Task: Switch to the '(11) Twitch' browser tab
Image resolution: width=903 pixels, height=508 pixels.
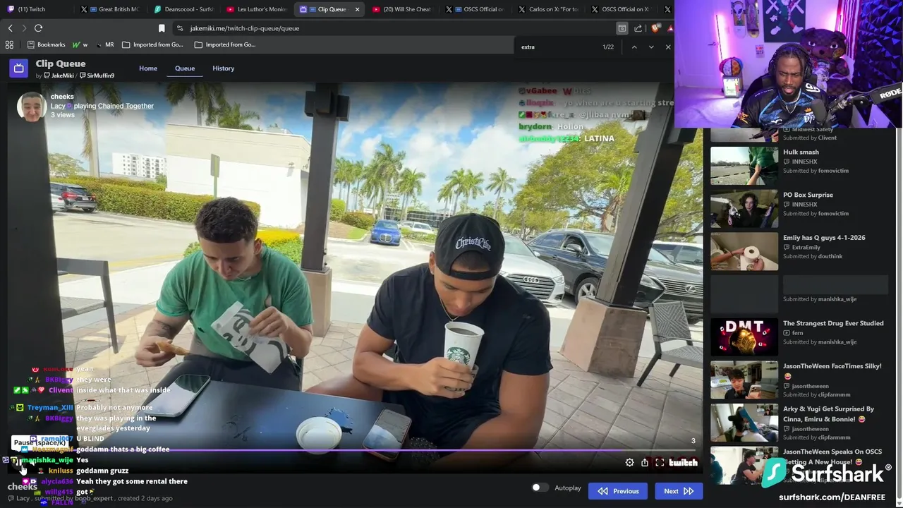Action: [x=32, y=9]
